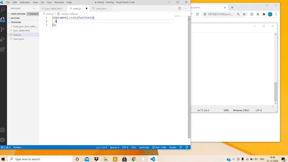Open Dropbox from the taskbar
The height and width of the screenshot is (162, 288).
96,159
